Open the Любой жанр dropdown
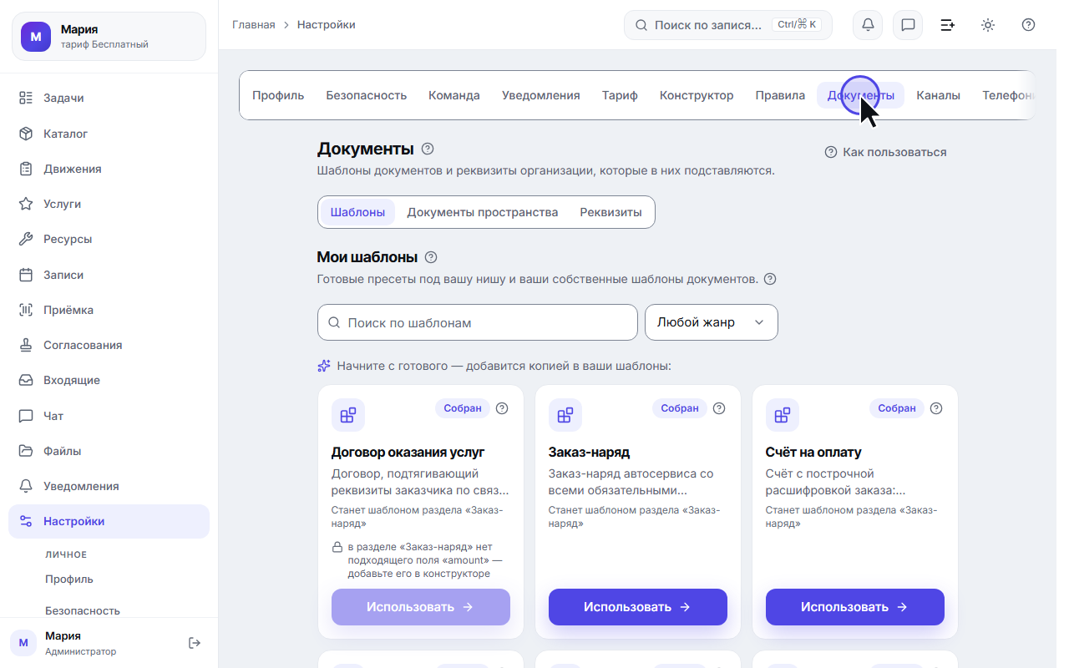 pyautogui.click(x=711, y=322)
